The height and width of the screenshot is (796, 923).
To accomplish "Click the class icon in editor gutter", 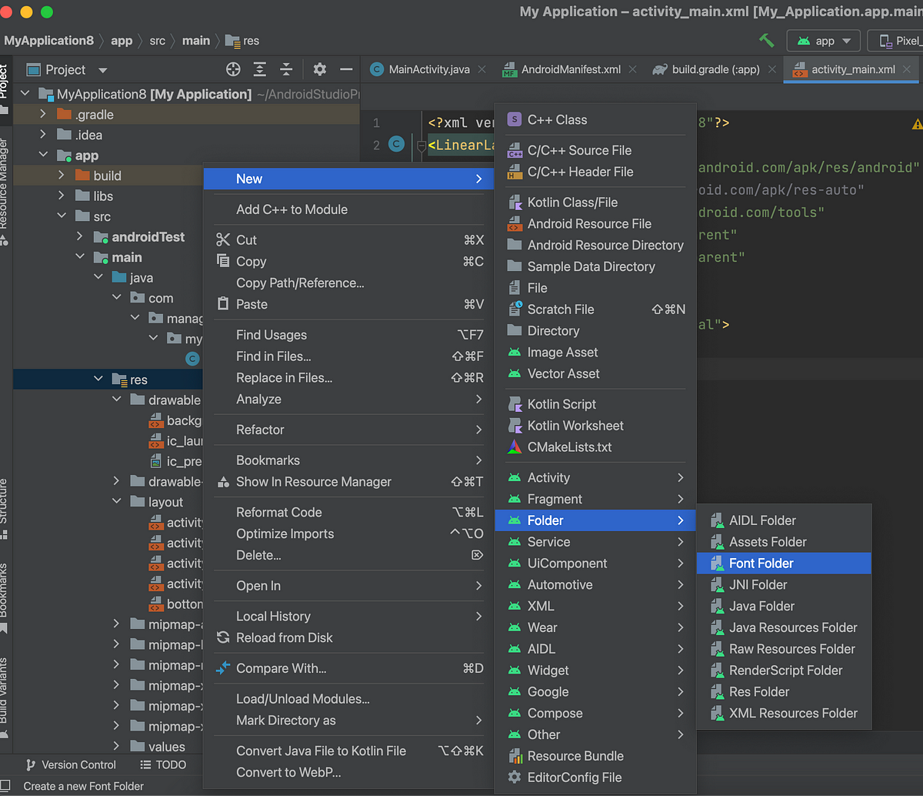I will (397, 144).
